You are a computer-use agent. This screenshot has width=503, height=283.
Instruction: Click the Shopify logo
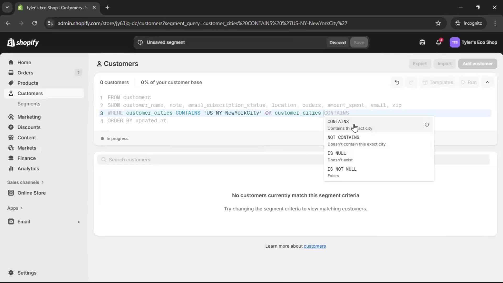click(x=23, y=42)
